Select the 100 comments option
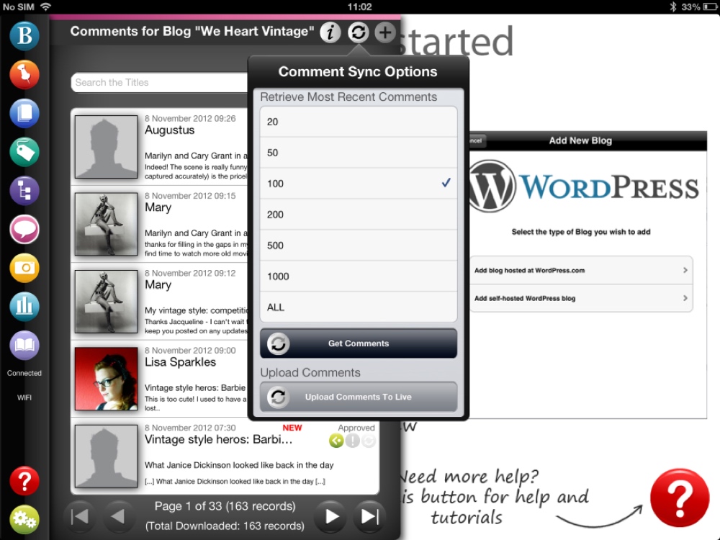 click(x=358, y=184)
